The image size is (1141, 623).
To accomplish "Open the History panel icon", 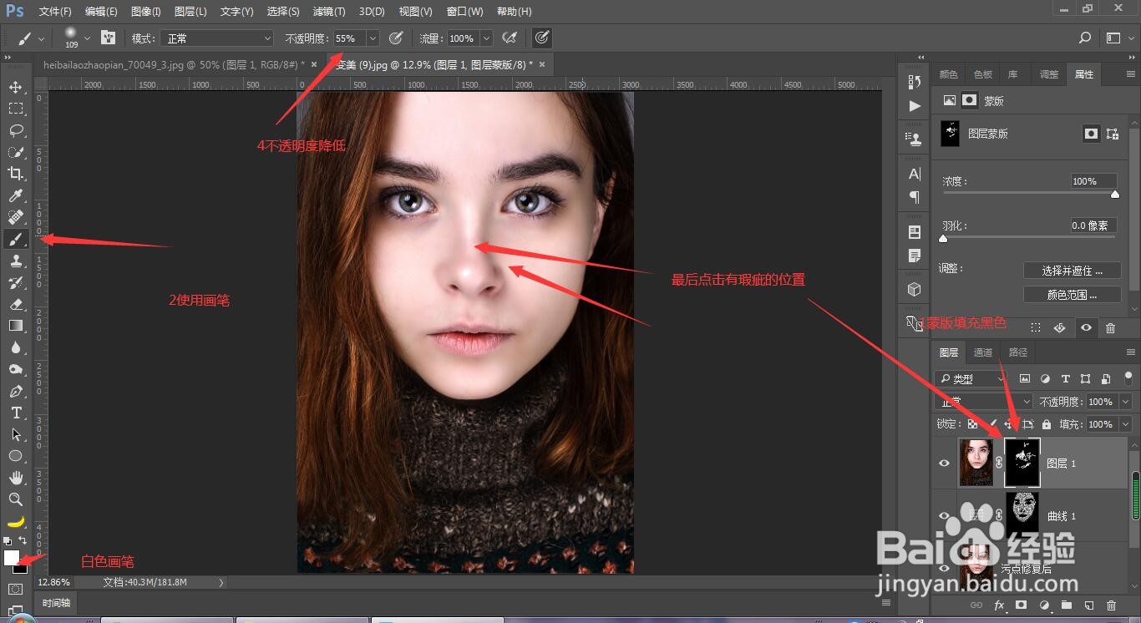I will [915, 81].
